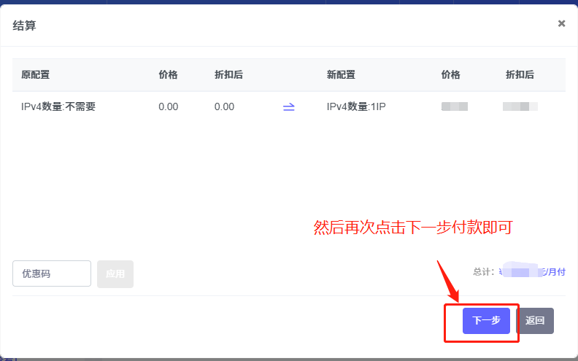Click the red instruction text annotation
Image resolution: width=578 pixels, height=361 pixels.
(x=412, y=228)
